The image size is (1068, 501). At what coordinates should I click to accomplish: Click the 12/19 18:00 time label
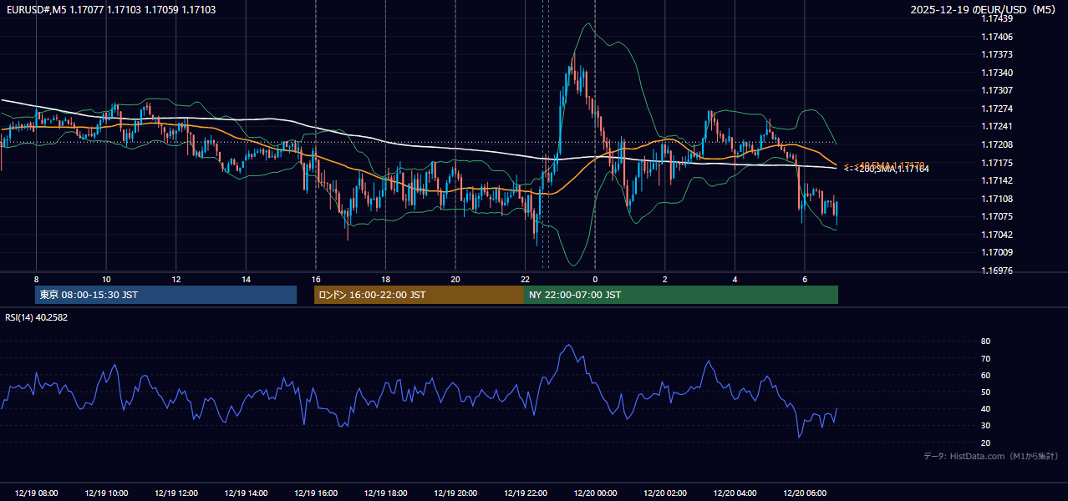pyautogui.click(x=385, y=493)
